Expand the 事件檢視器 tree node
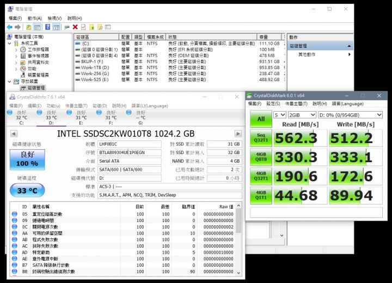Screen dimensions: 392x283 click(x=16, y=56)
